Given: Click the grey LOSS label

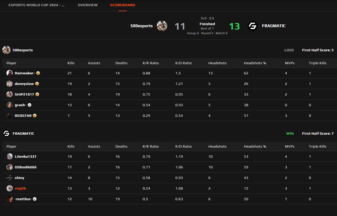Looking at the screenshot, I should (x=289, y=50).
